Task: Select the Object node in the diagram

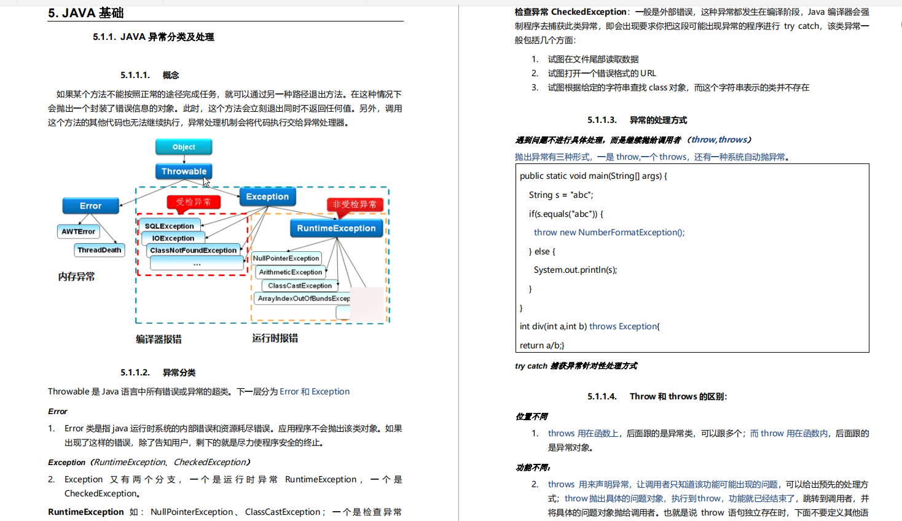Action: pos(184,147)
